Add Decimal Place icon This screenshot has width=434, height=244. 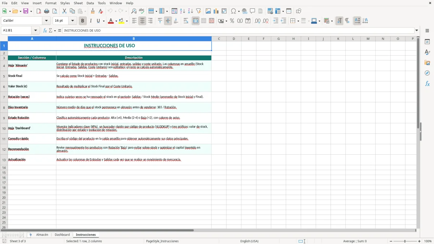[x=258, y=21]
